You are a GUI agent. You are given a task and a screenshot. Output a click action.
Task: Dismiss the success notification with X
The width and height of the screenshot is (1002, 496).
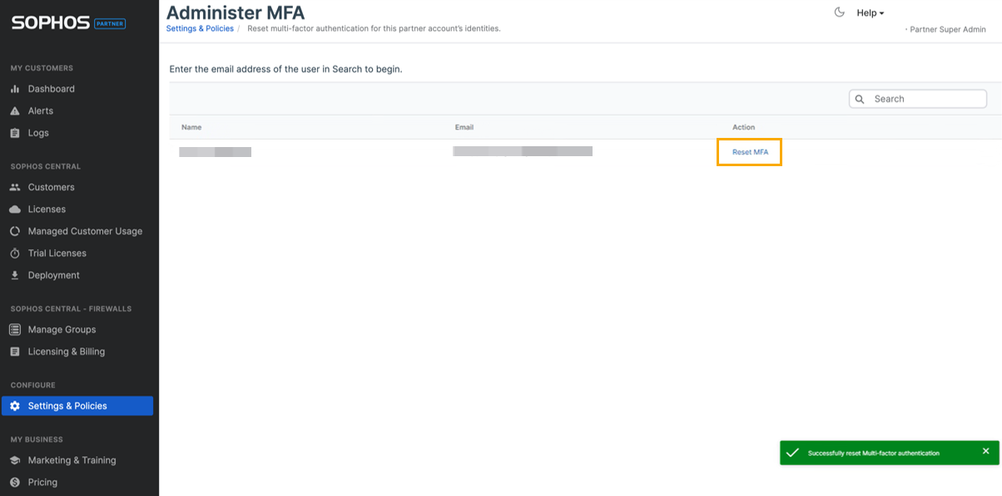coord(985,451)
